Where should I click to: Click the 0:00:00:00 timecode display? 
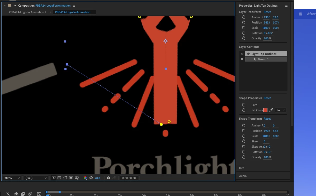tap(129, 178)
